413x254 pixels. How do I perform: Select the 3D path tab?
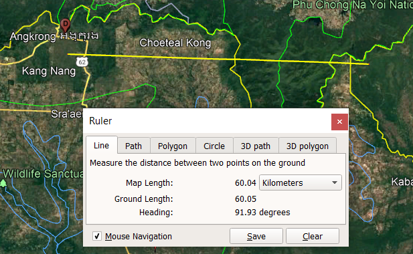256,146
